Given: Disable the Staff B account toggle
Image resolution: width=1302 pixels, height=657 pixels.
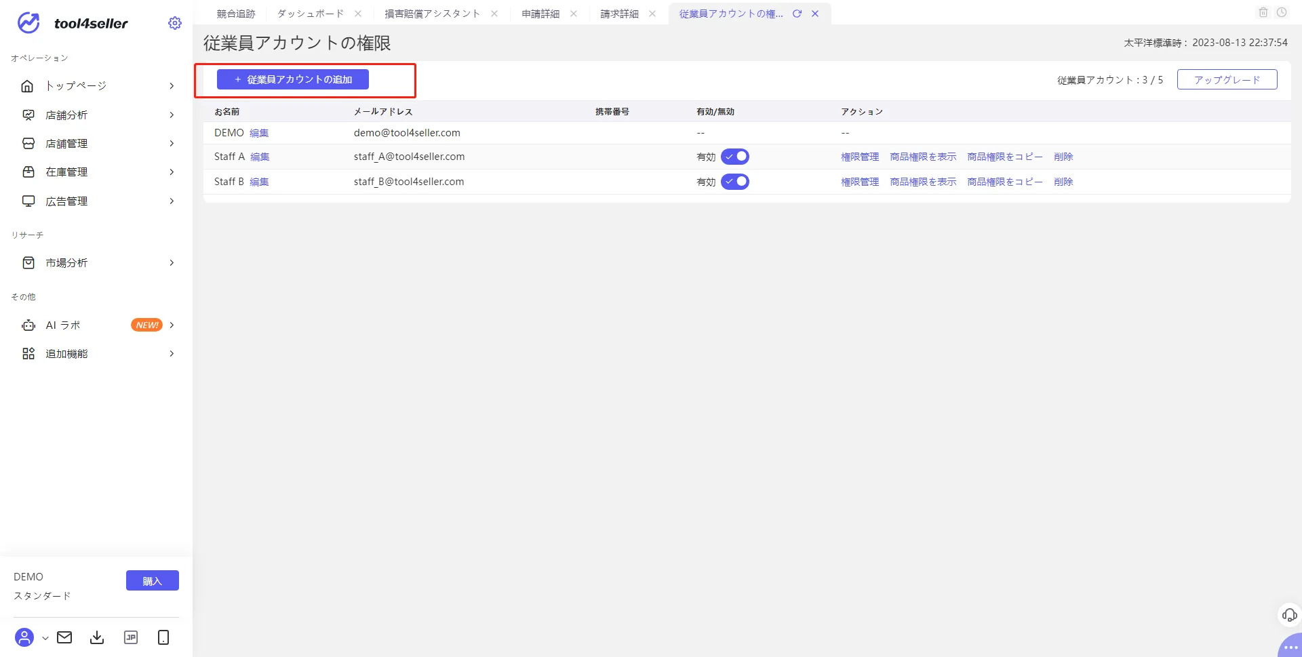Looking at the screenshot, I should pyautogui.click(x=735, y=182).
